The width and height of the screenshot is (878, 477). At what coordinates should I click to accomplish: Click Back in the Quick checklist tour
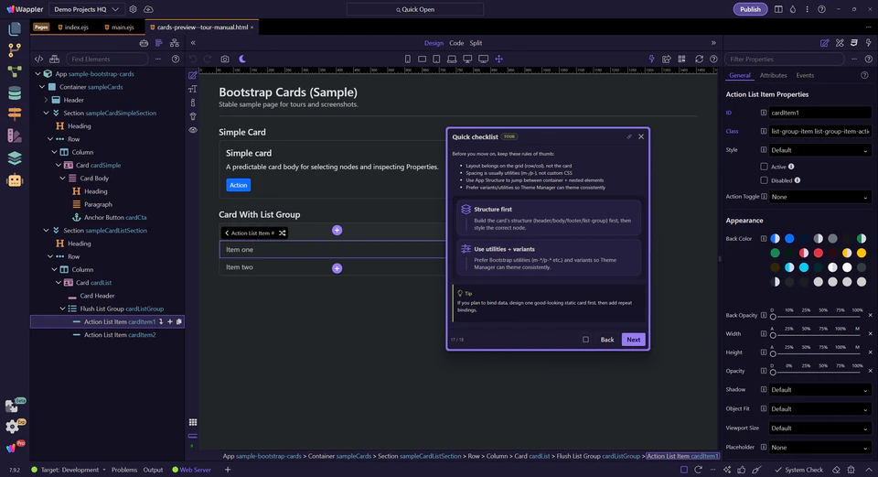607,340
